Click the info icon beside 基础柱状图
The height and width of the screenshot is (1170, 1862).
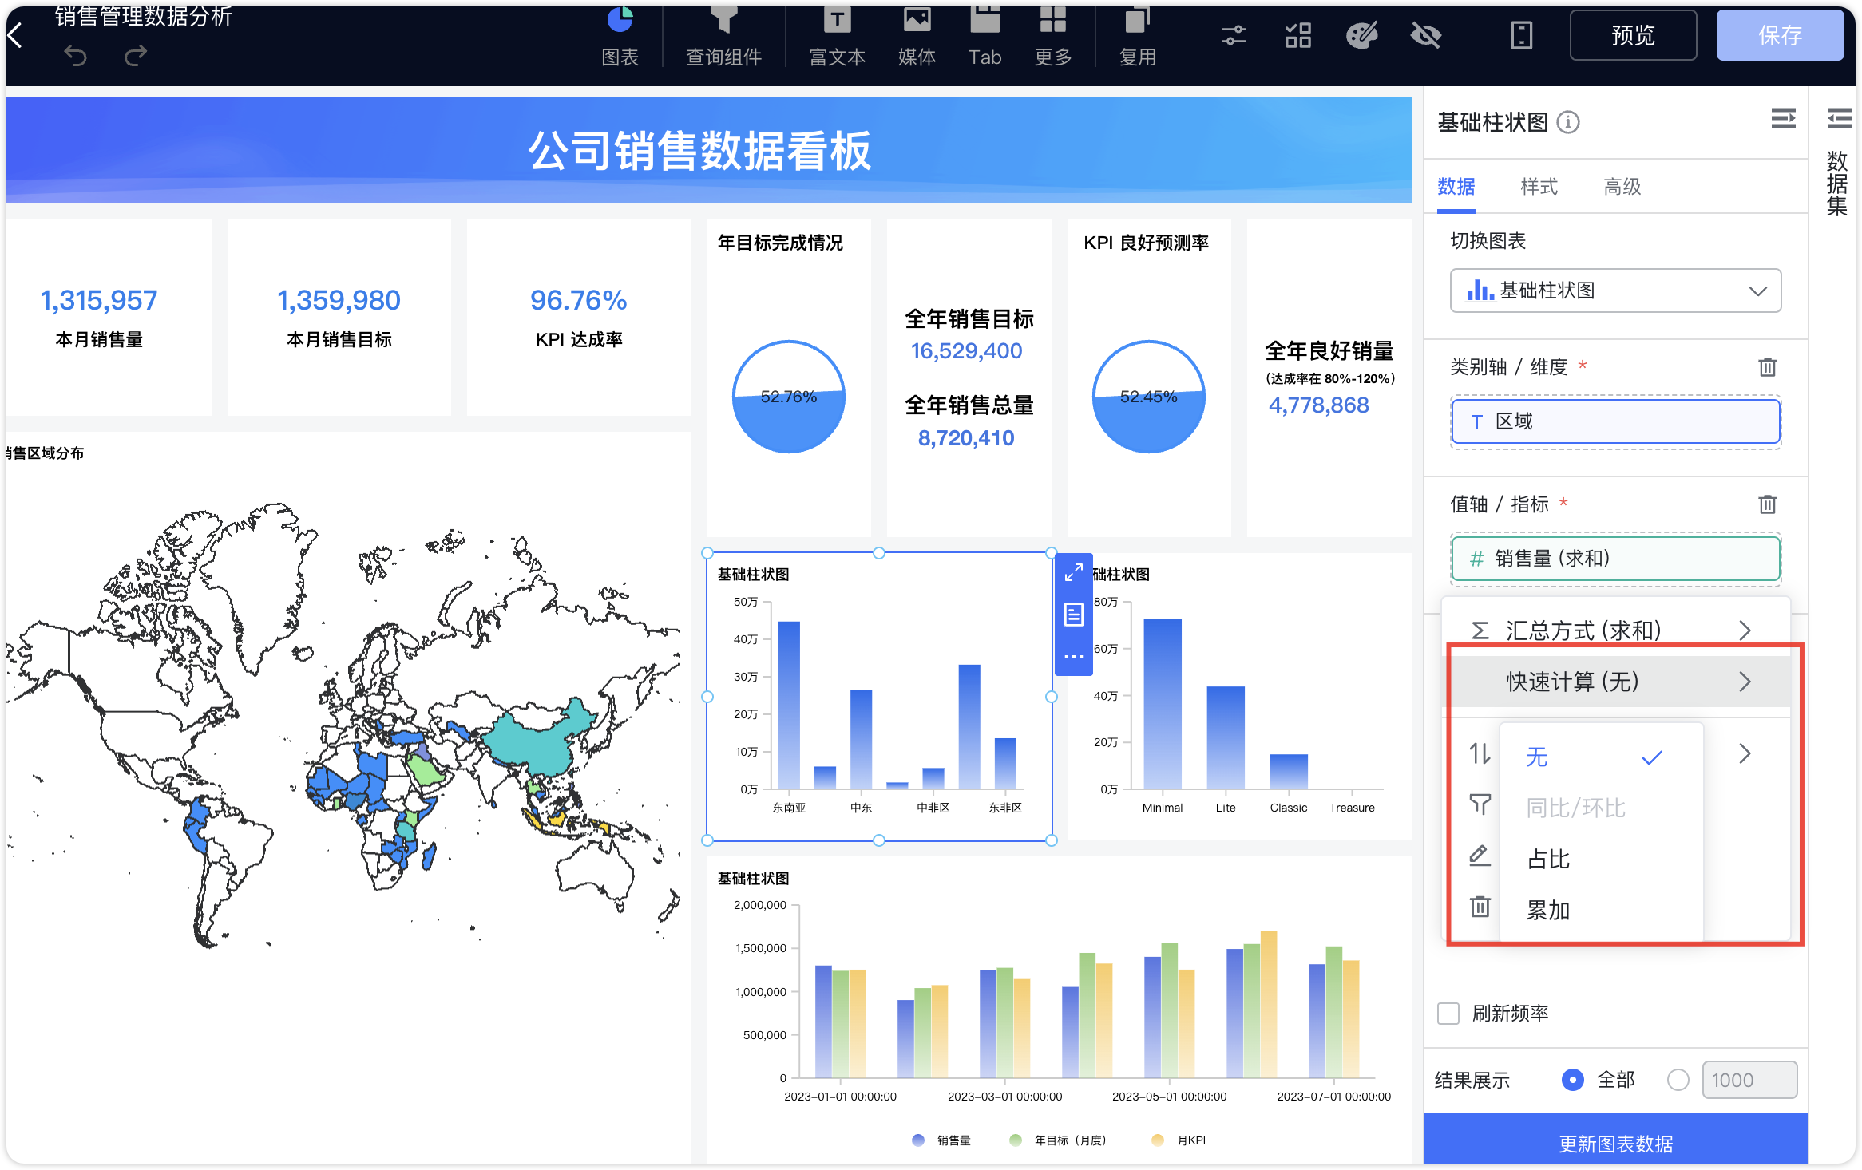click(x=1568, y=122)
